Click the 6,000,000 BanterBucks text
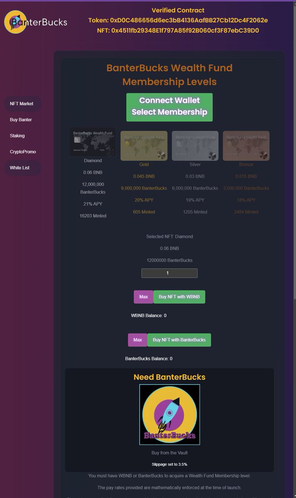 tap(195, 188)
